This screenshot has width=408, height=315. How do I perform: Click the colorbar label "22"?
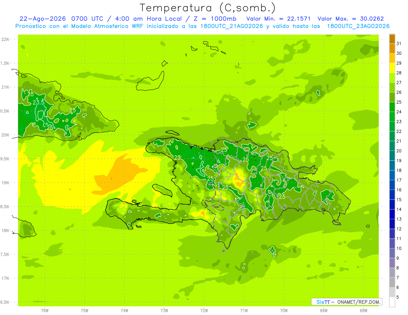pyautogui.click(x=399, y=131)
